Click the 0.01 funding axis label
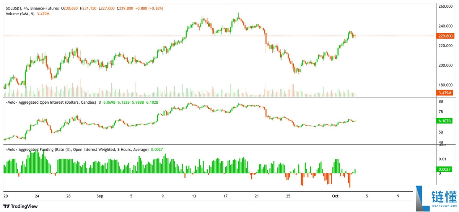Viewport: 459px width, 212px height. pos(442,159)
